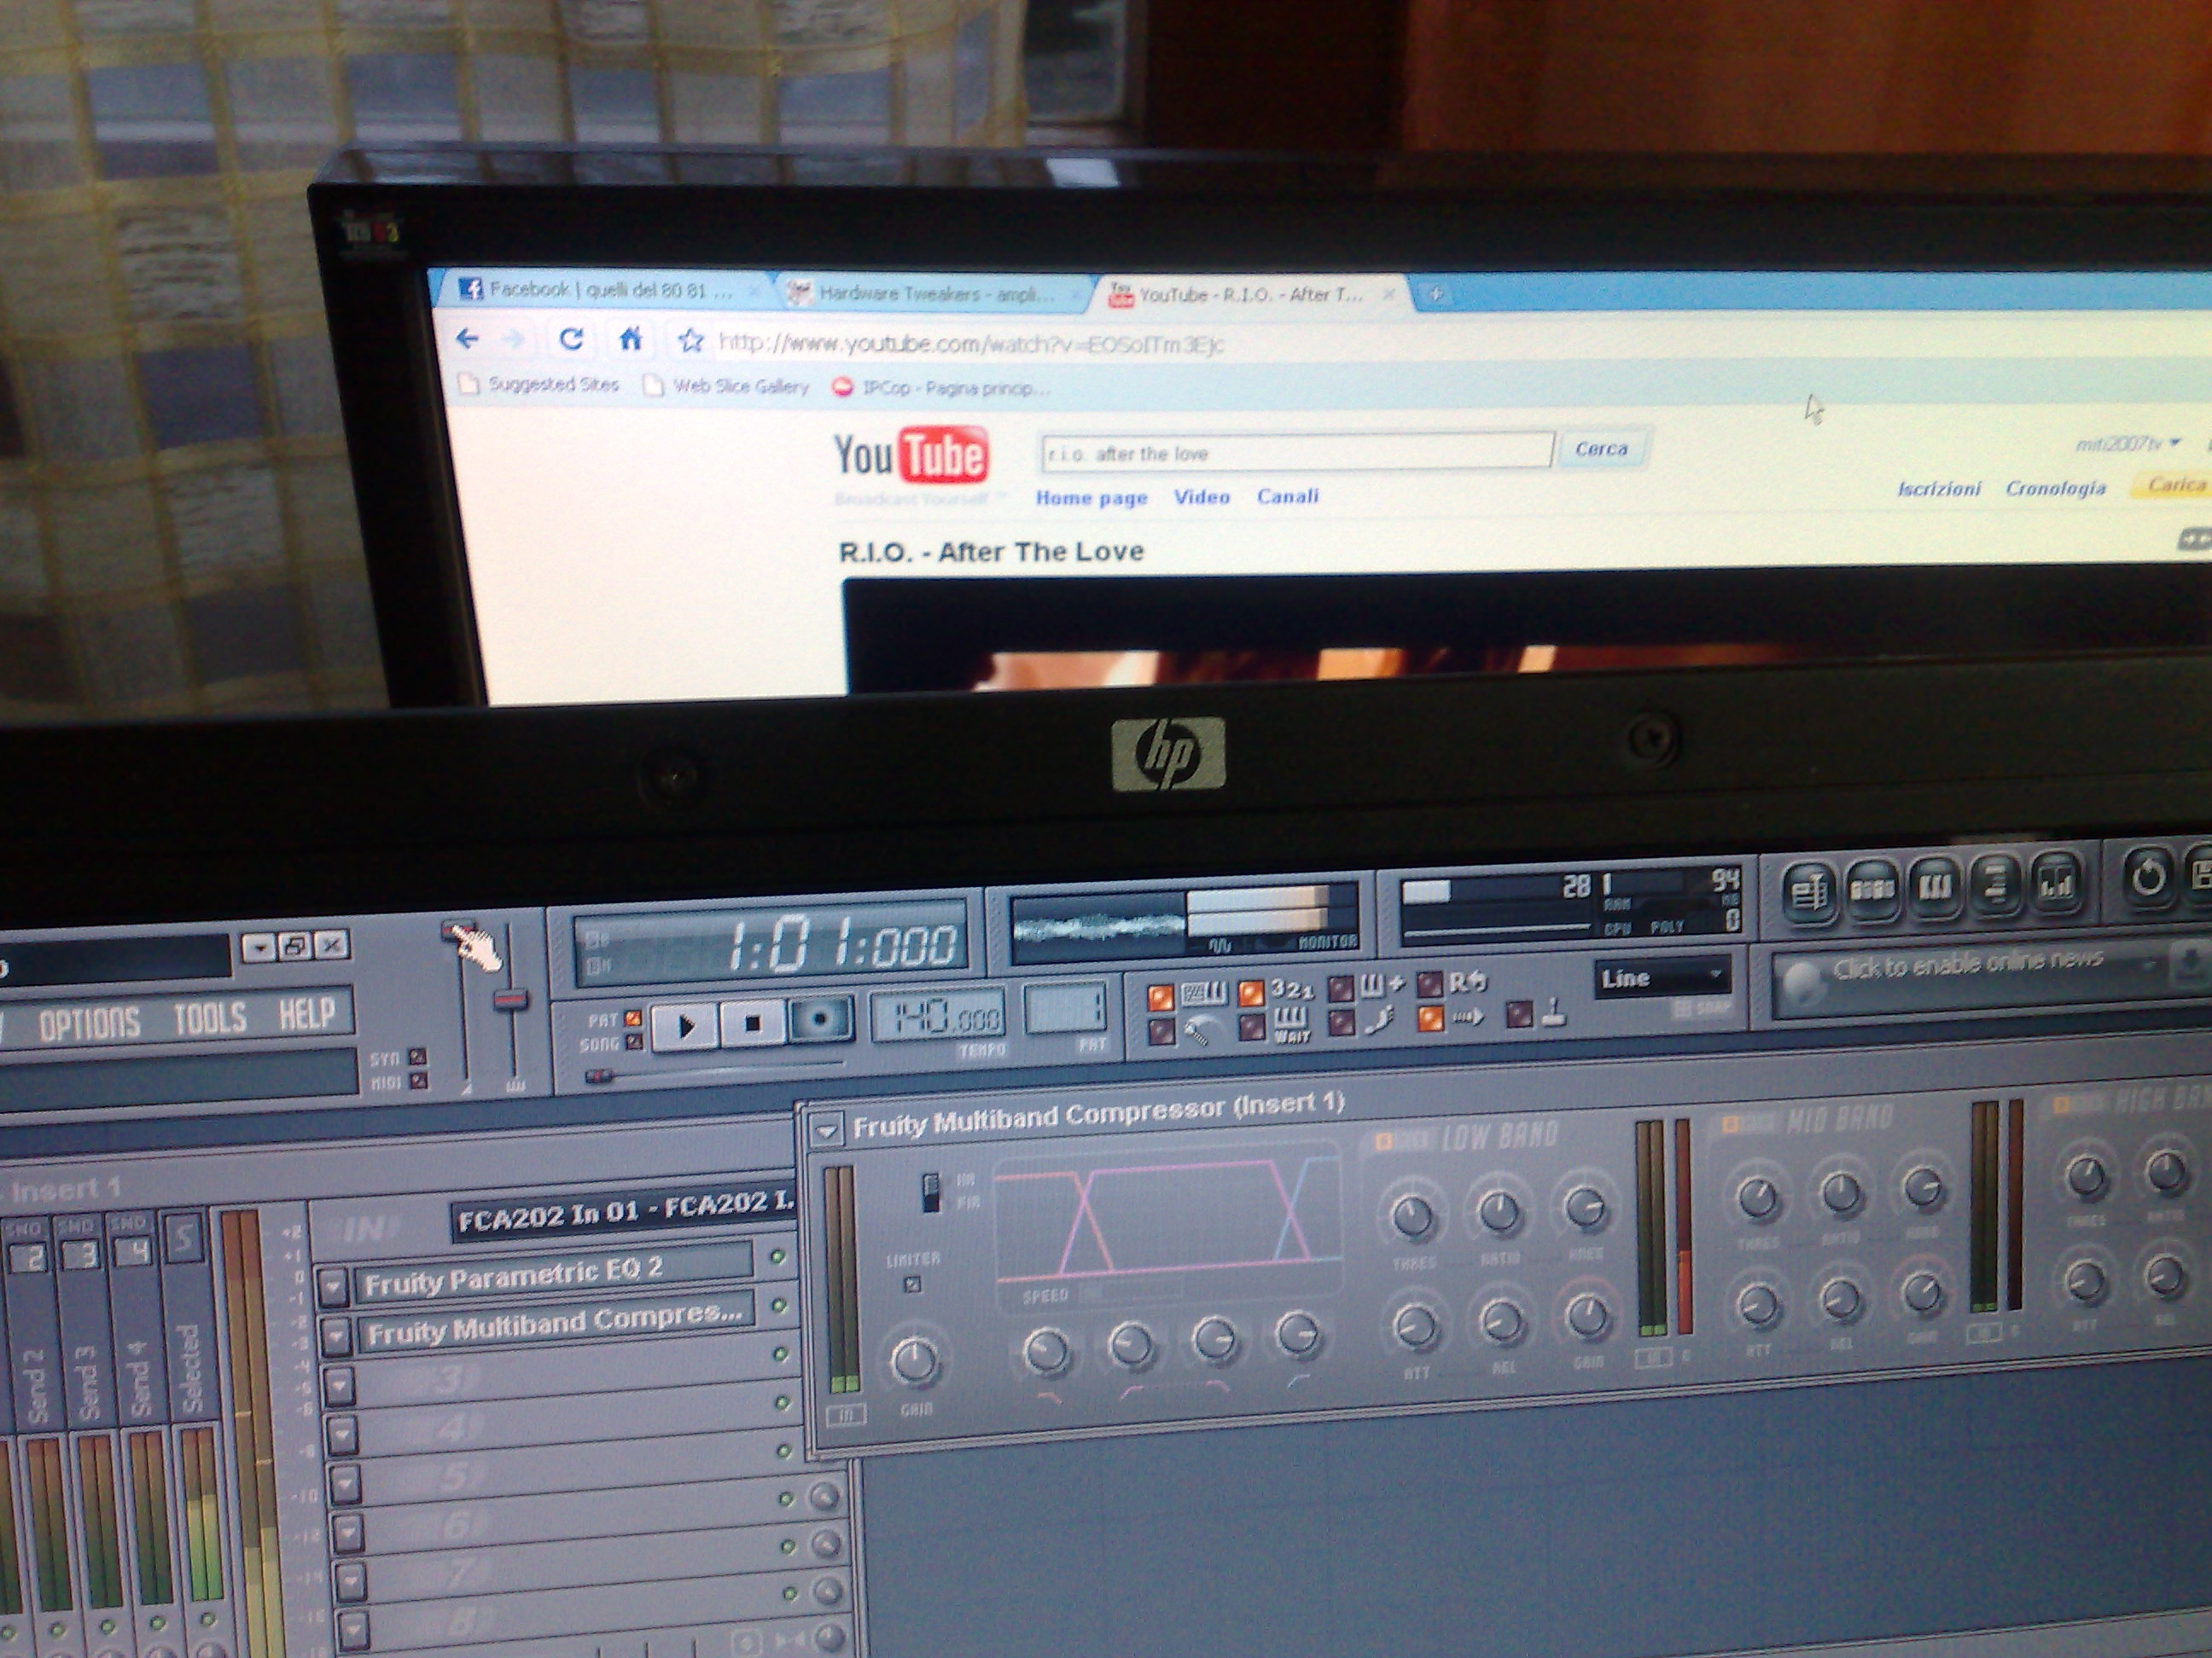The width and height of the screenshot is (2212, 1658).
Task: Select PAT pattern mode toggle
Action: [632, 1019]
